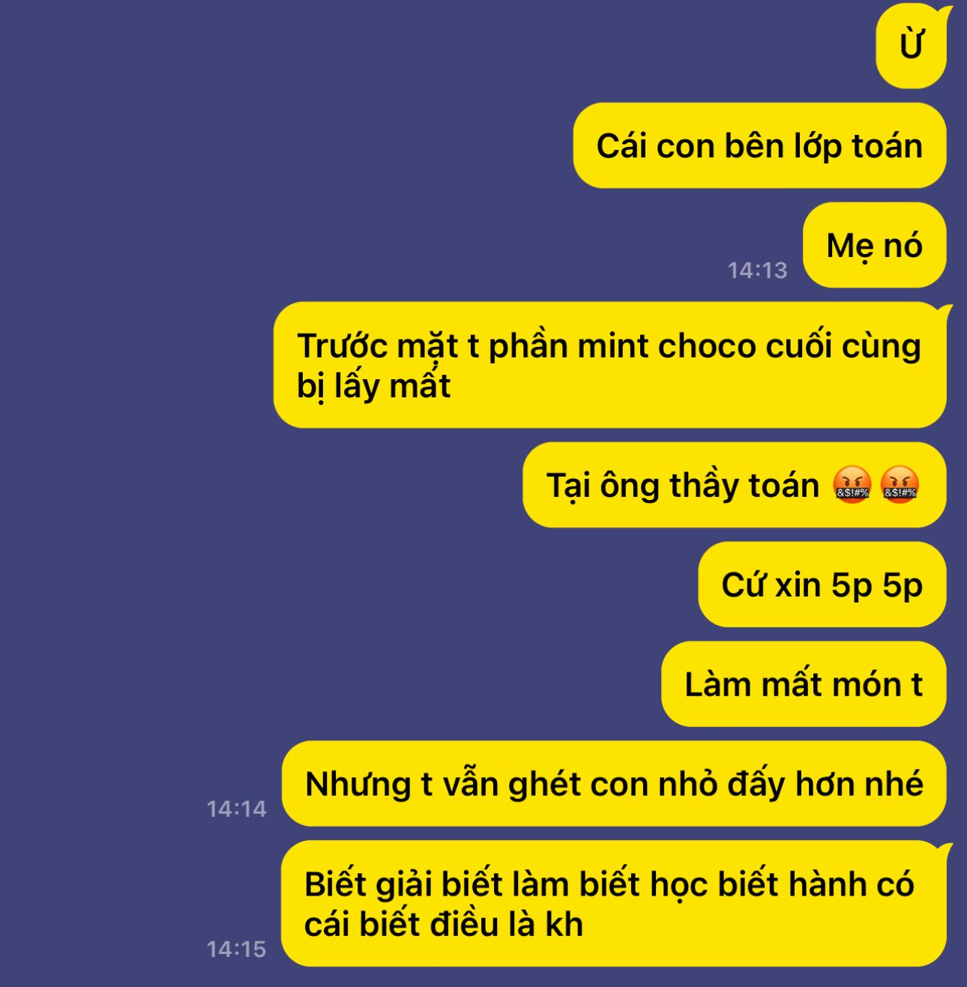The image size is (967, 987).
Task: Click the 14:14 timestamp
Action: tap(236, 809)
